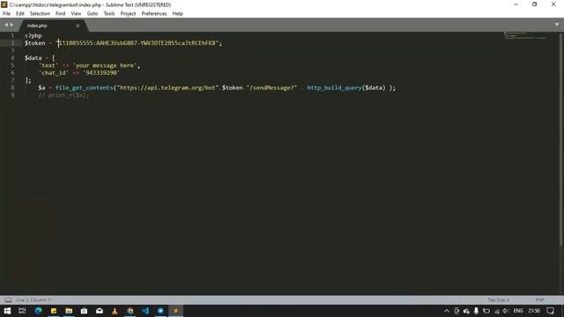Open the Tools menu
Image resolution: width=564 pixels, height=317 pixels.
point(109,14)
